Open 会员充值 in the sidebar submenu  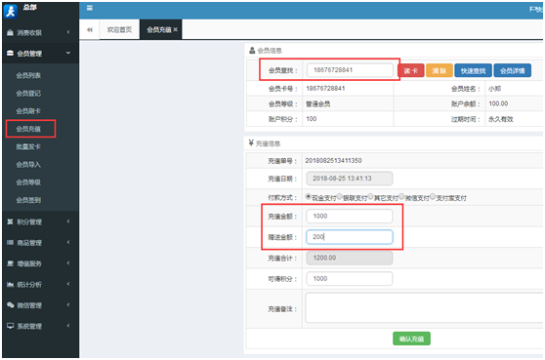tap(31, 129)
